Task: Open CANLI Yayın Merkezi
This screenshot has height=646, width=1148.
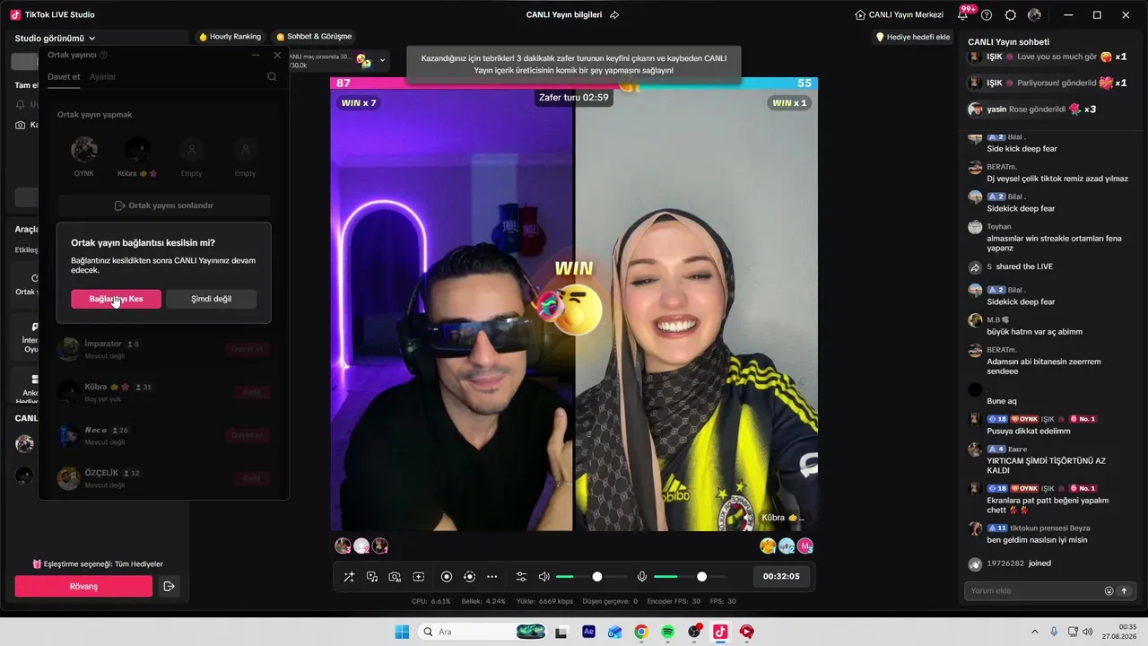Action: 900,15
